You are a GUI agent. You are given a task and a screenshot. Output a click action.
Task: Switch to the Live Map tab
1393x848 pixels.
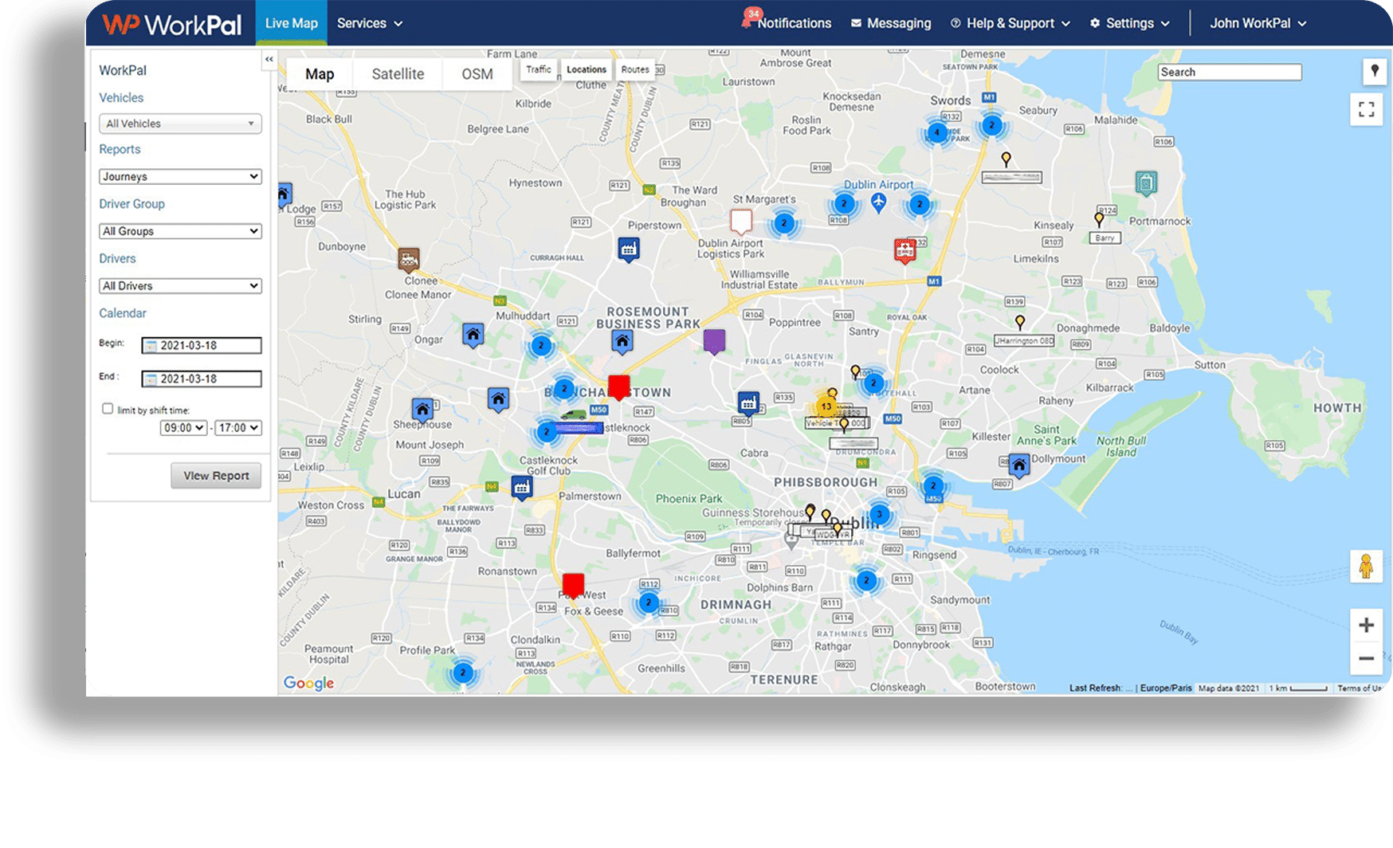[x=291, y=23]
